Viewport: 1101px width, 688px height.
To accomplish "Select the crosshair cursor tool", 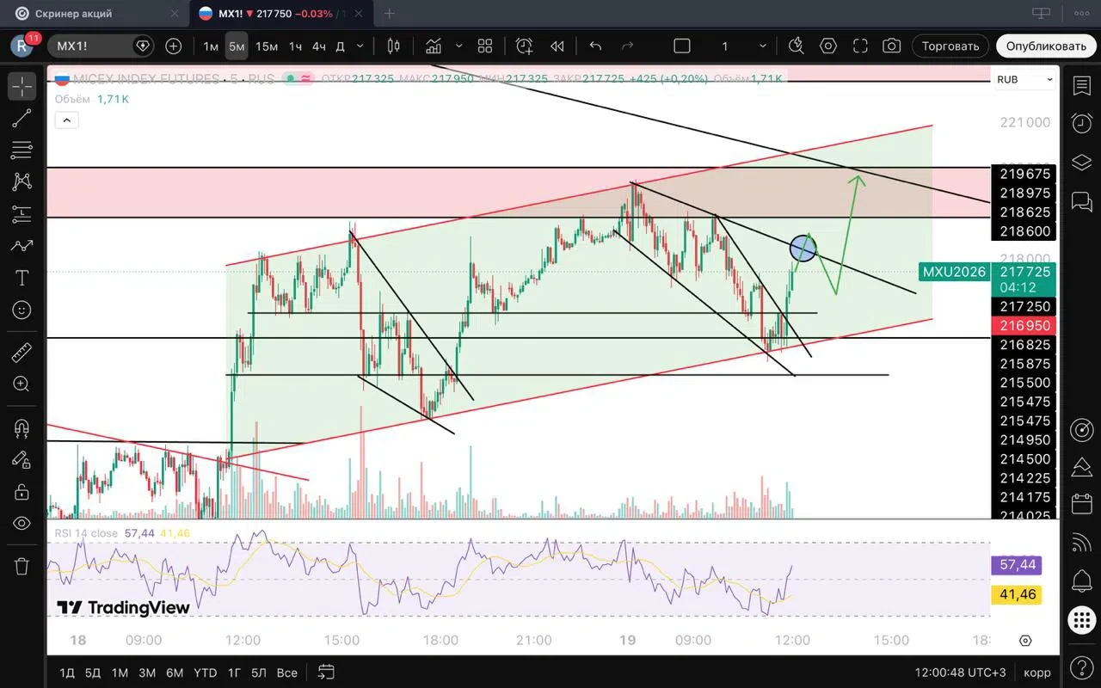I will tap(22, 86).
